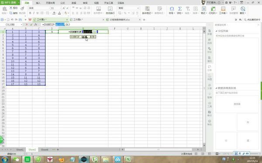This screenshot has height=163, width=262.
Task: Click the conditional formatting icon
Action: click(x=147, y=9)
